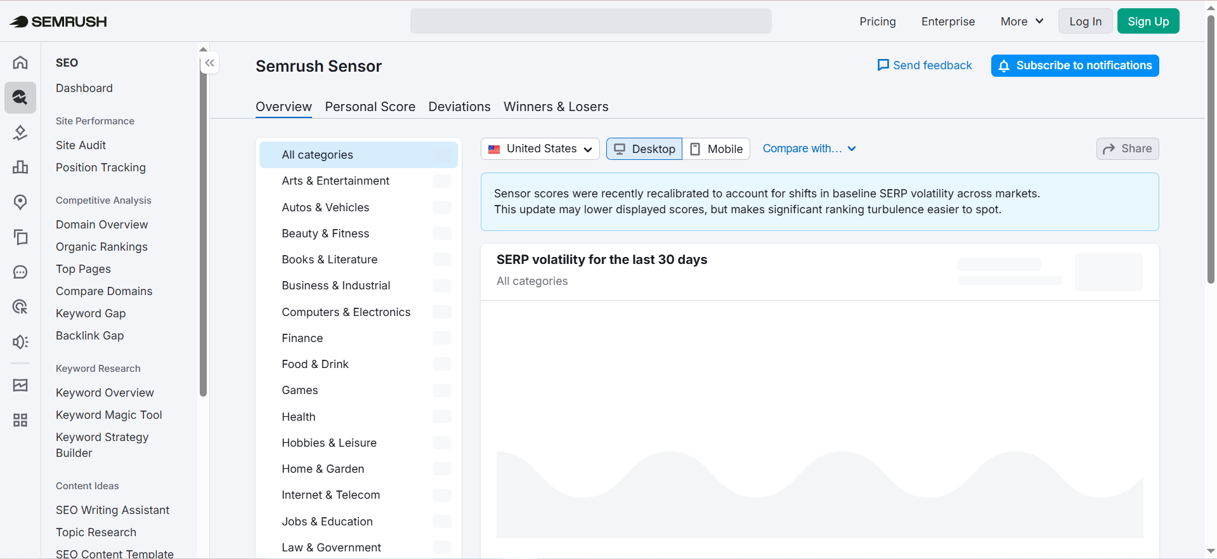Open the megaphone PR icon in rail
This screenshot has width=1217, height=559.
click(x=20, y=342)
